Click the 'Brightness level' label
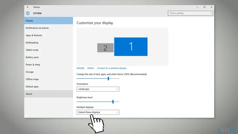This screenshot has height=134, width=238. point(85,97)
